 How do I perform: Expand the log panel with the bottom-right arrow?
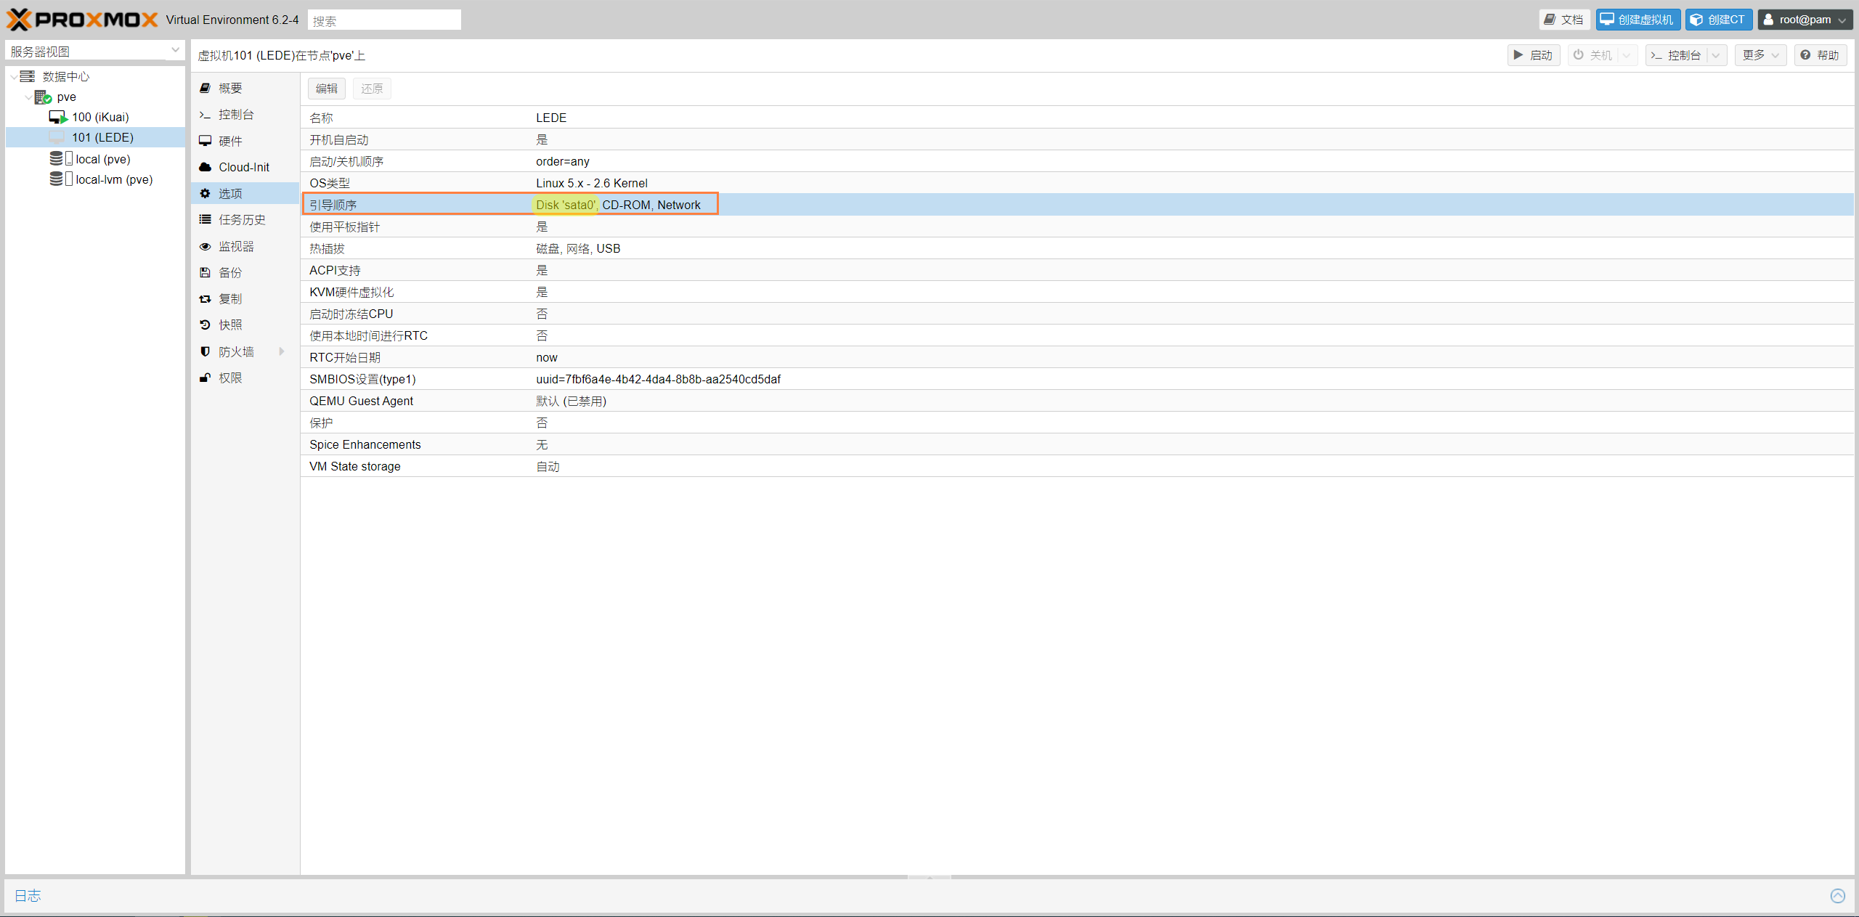coord(1837,895)
